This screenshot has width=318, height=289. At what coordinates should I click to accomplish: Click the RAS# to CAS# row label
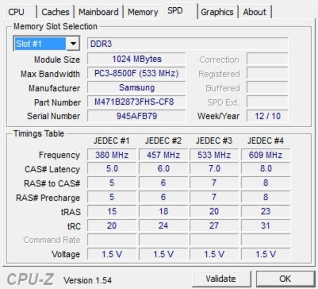pyautogui.click(x=52, y=183)
